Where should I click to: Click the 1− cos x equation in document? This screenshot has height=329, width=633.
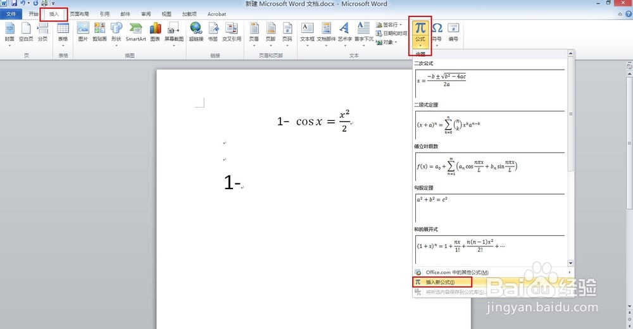314,121
